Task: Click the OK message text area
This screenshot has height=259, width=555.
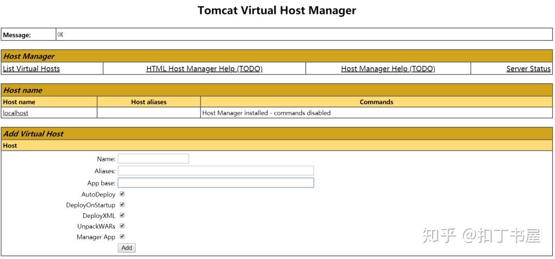Action: coord(304,34)
